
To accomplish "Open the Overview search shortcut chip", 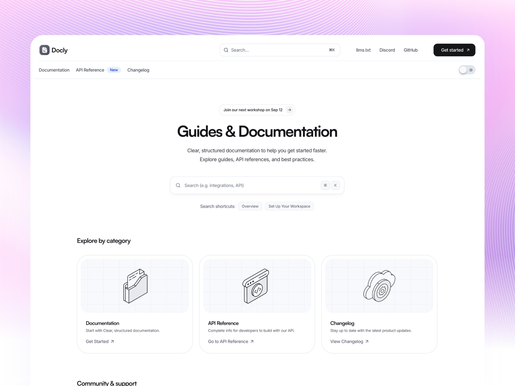I will [x=250, y=206].
